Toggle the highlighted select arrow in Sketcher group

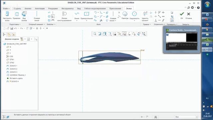tap(53, 16)
